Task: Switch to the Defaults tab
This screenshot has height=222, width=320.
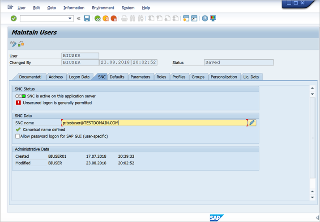Action: [x=117, y=77]
